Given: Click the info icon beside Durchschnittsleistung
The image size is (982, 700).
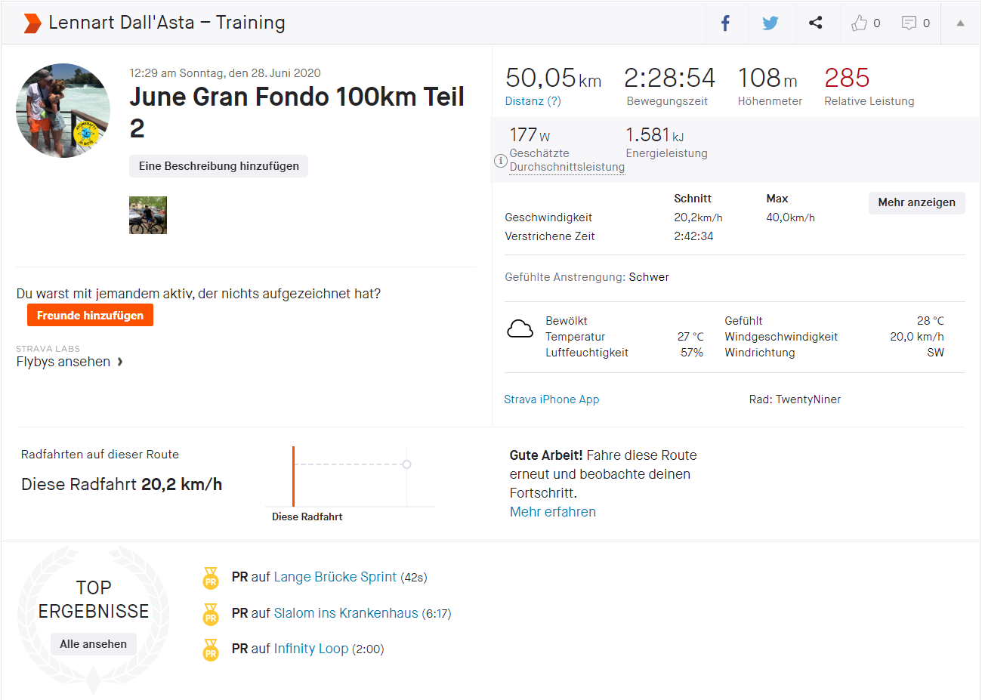Looking at the screenshot, I should pos(500,160).
